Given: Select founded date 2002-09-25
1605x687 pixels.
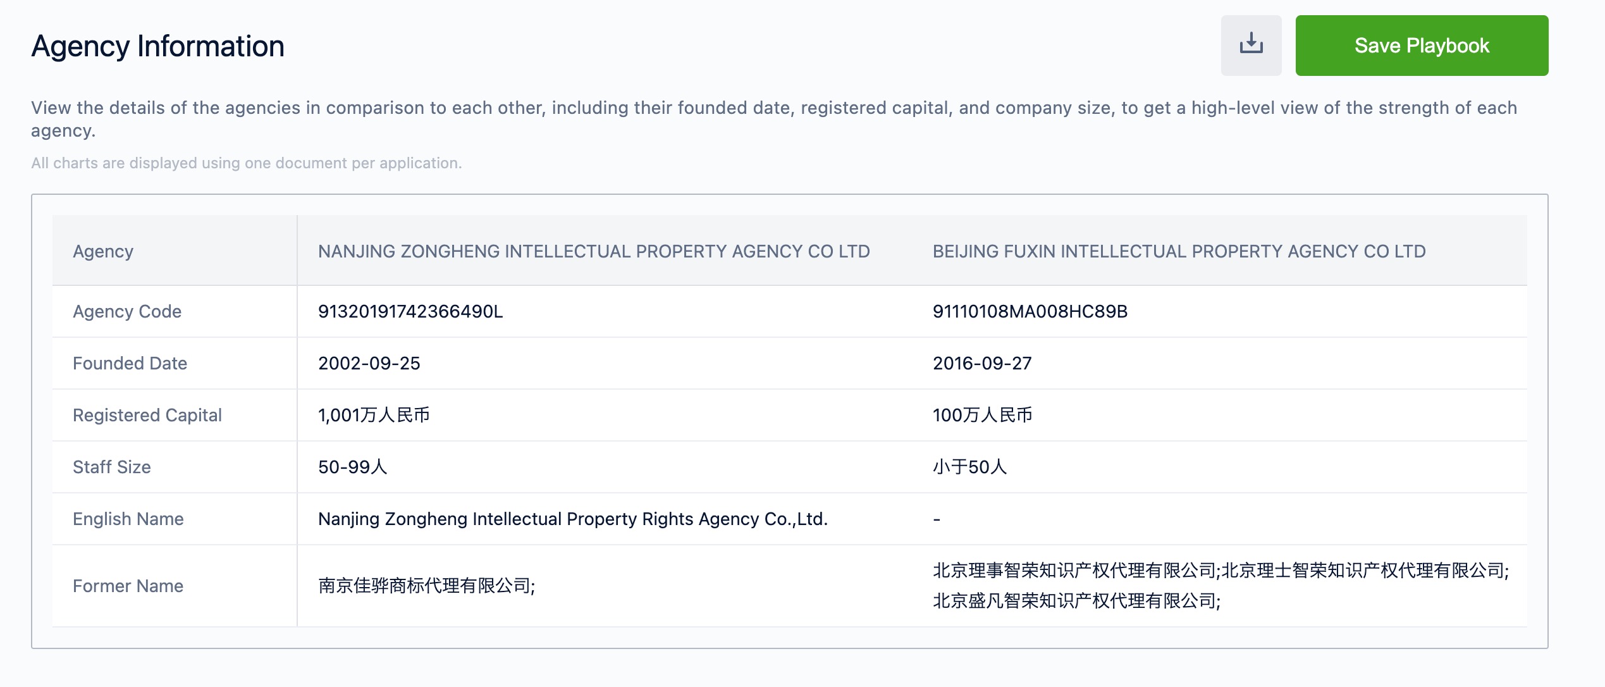Looking at the screenshot, I should point(369,363).
